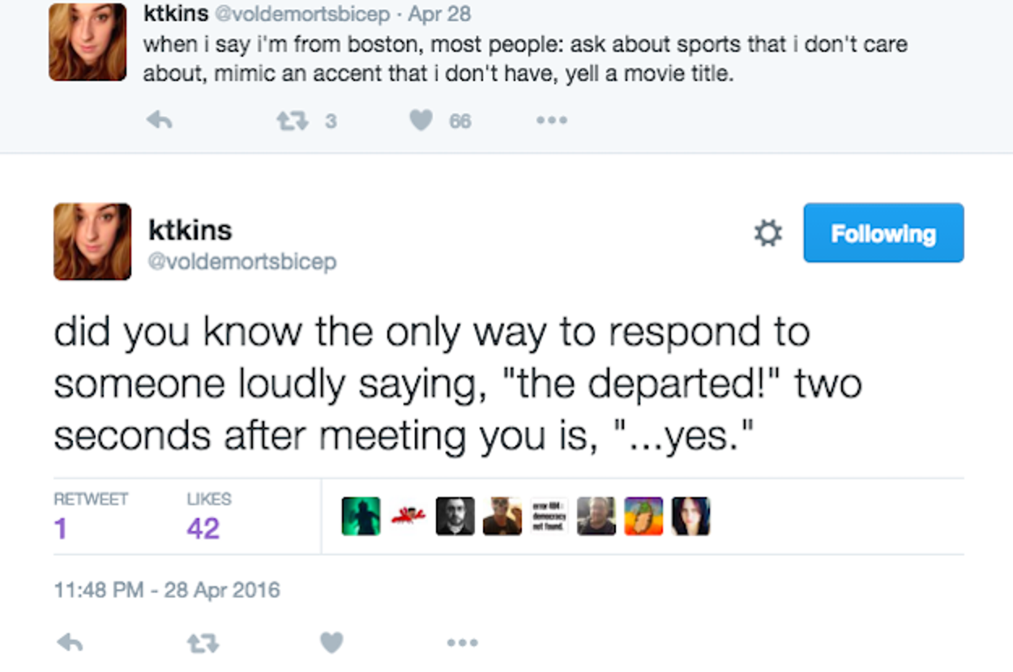Toggle the blue Following button
The height and width of the screenshot is (672, 1013).
coord(883,233)
